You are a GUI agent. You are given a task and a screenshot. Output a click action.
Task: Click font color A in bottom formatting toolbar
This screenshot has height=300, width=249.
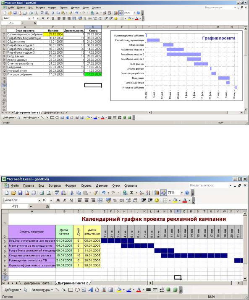point(185,200)
